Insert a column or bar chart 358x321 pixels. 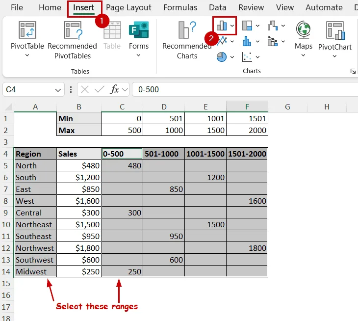click(222, 26)
